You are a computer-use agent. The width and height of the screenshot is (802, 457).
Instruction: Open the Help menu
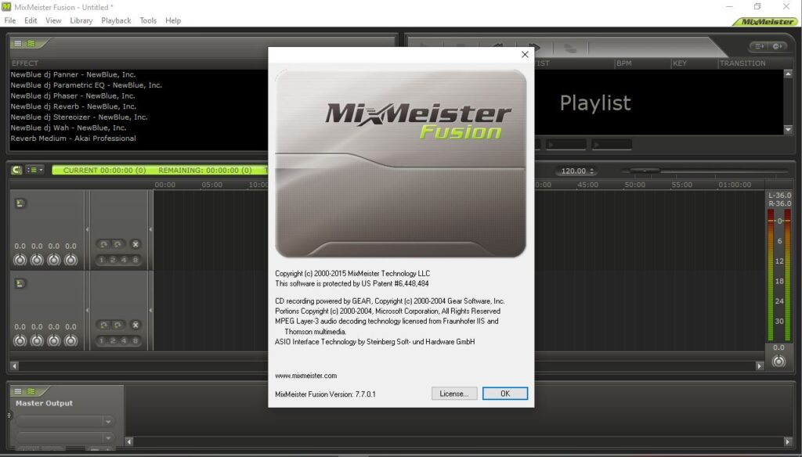[173, 20]
